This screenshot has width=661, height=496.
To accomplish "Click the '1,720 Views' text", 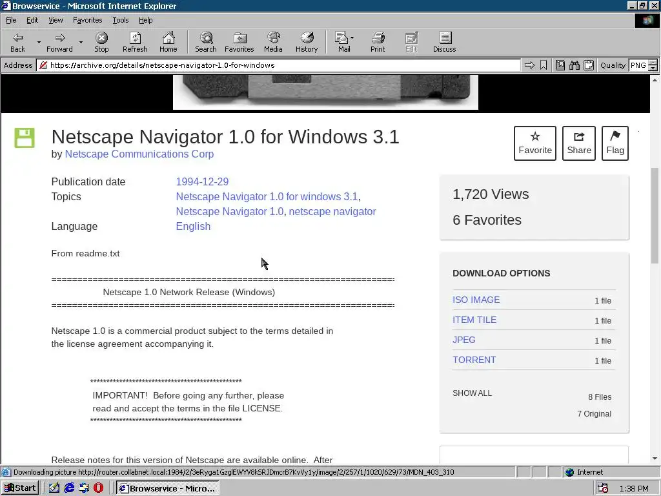I will pyautogui.click(x=491, y=194).
